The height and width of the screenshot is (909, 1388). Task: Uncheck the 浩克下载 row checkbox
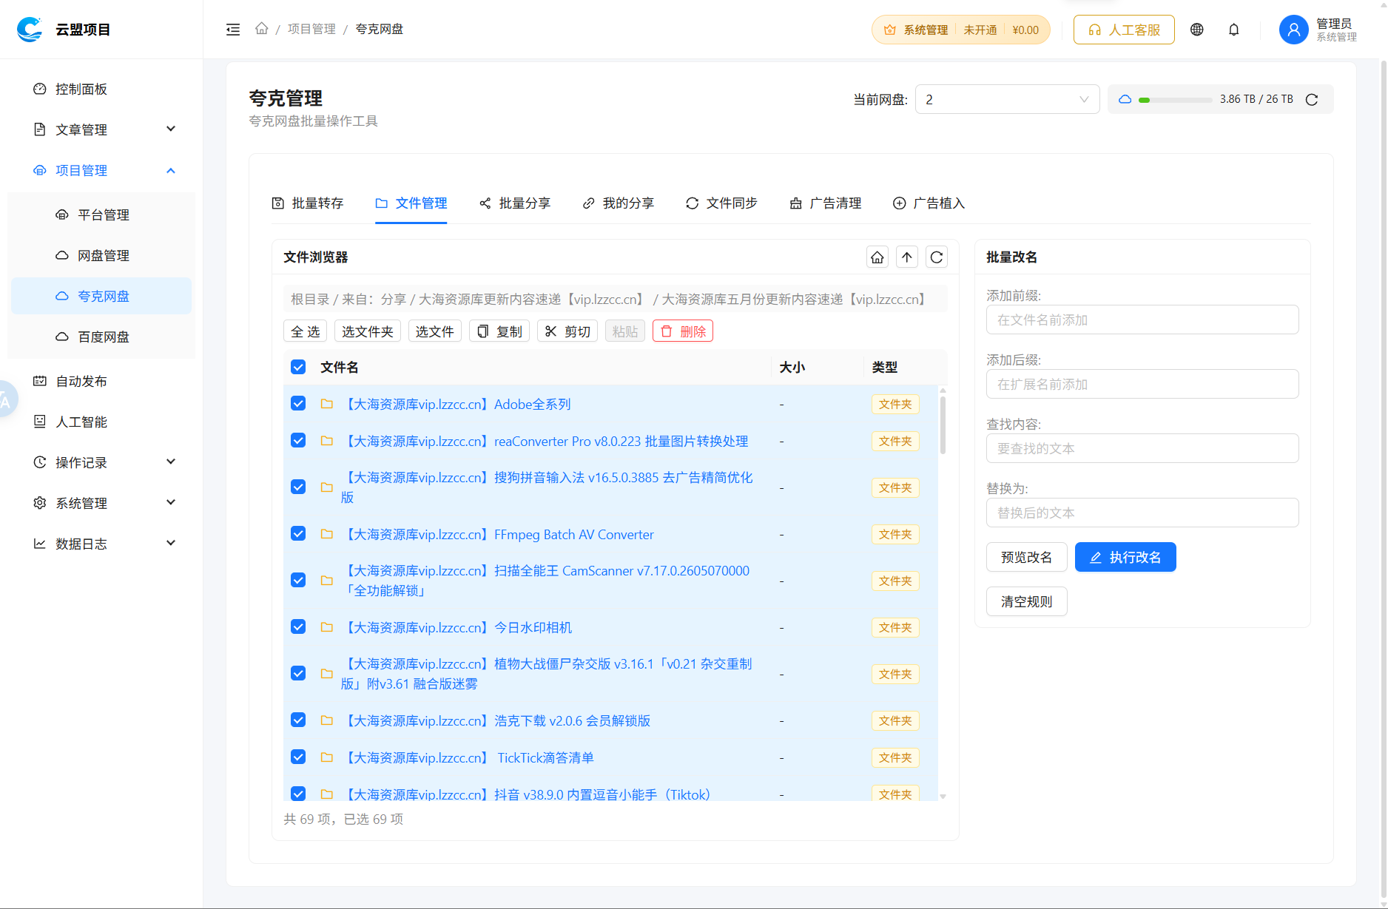(298, 720)
